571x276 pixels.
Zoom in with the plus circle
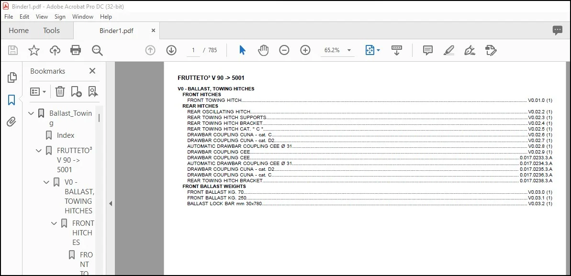pos(305,50)
